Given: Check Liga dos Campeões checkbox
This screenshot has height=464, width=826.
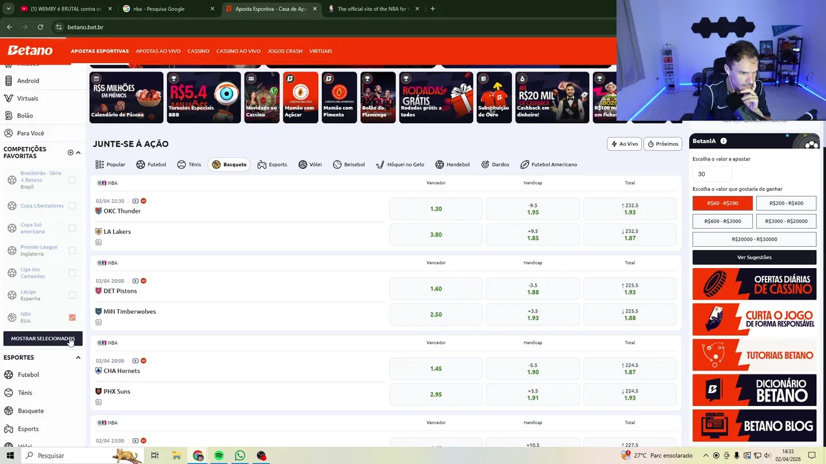Looking at the screenshot, I should coord(72,273).
